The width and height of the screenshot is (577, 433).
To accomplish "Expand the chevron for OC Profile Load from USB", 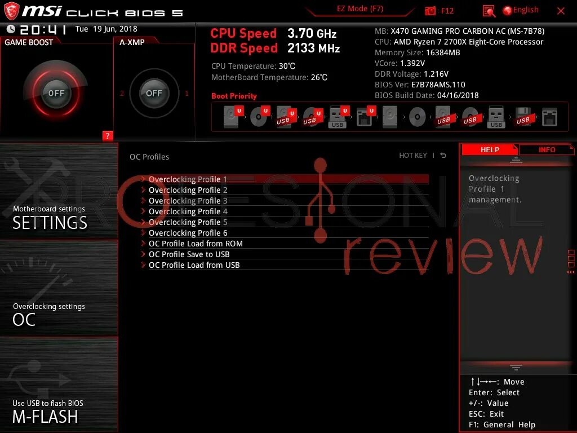I will (144, 264).
